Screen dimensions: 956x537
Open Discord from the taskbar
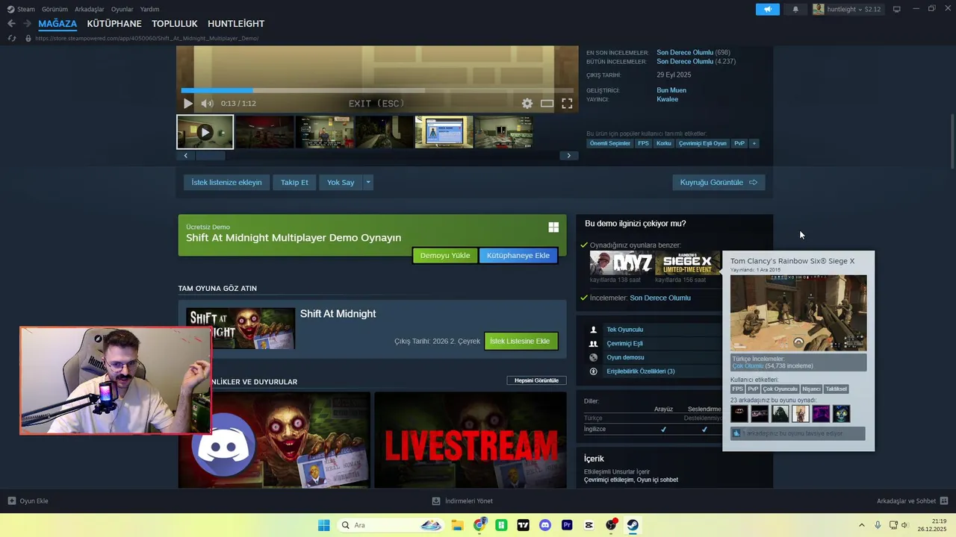(x=545, y=525)
